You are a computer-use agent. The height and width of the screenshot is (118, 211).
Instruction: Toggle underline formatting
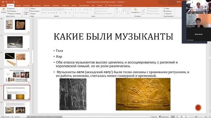pyautogui.click(x=48, y=13)
